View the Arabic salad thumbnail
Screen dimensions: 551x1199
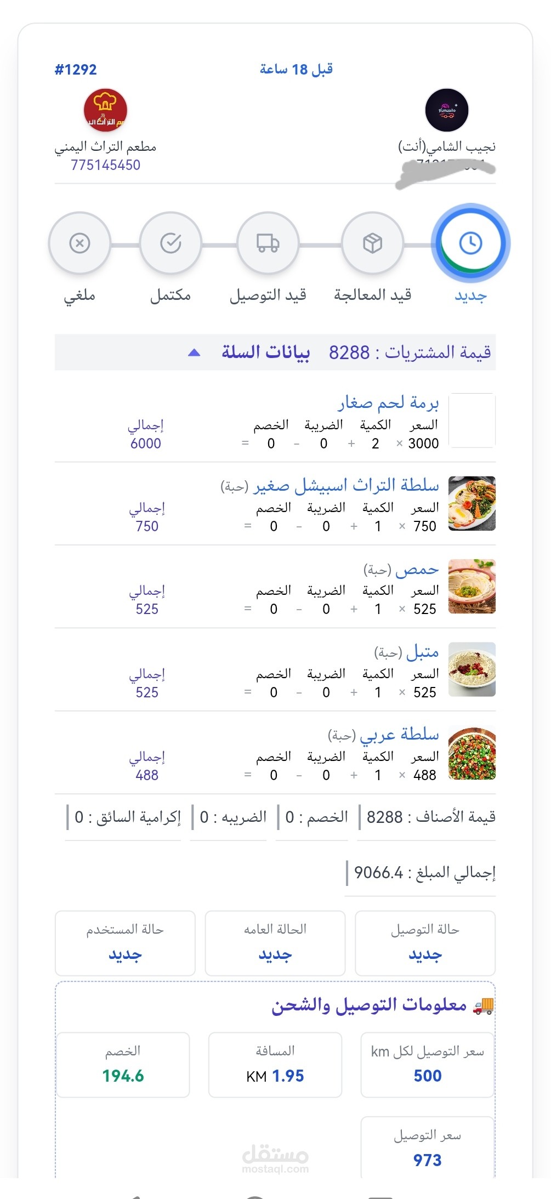(x=472, y=753)
